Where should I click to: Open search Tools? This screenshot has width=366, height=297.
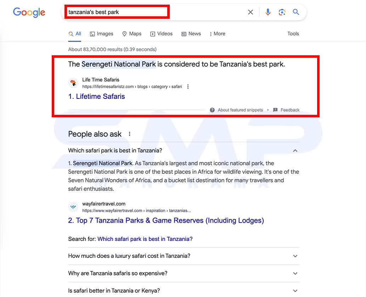[x=293, y=34]
